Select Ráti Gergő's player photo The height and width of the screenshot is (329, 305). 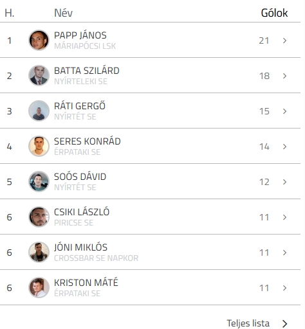[39, 111]
